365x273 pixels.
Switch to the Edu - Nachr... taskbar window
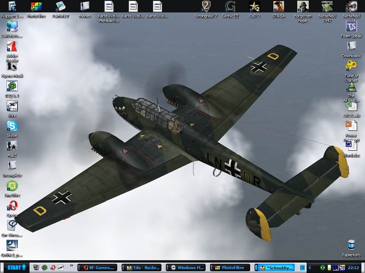click(x=141, y=268)
